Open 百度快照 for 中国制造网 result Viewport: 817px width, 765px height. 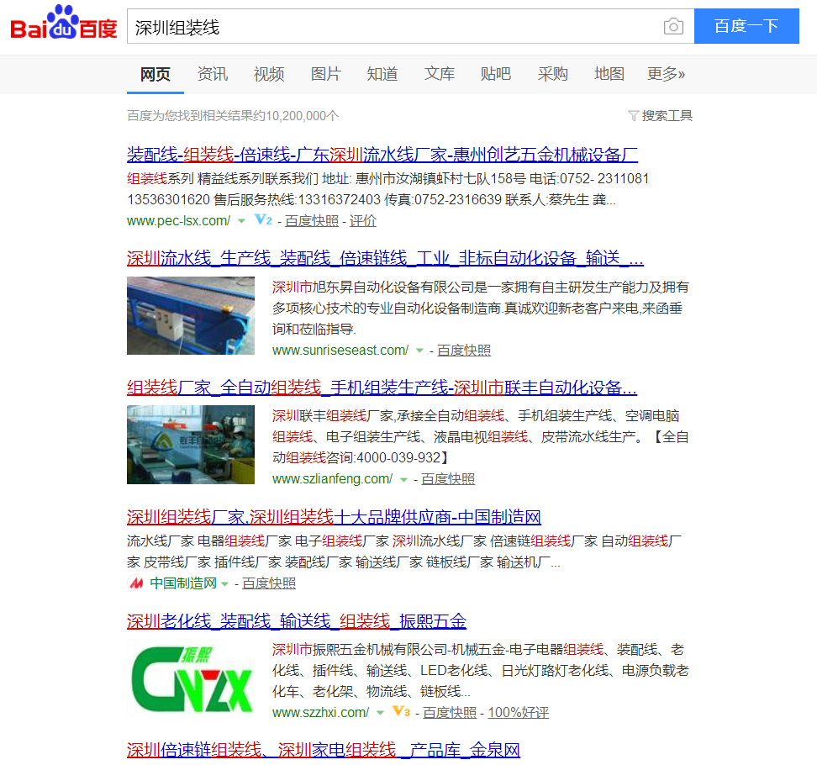tap(269, 583)
